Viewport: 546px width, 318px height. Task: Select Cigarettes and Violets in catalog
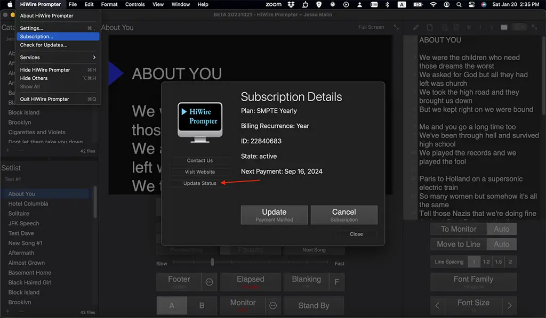pos(37,132)
